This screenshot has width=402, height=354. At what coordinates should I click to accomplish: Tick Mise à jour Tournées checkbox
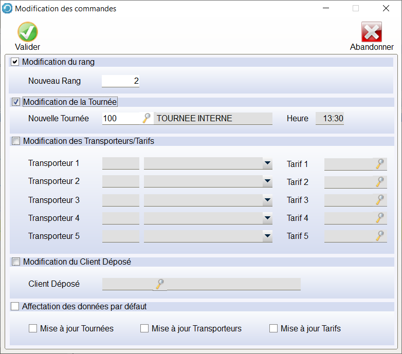(33, 328)
